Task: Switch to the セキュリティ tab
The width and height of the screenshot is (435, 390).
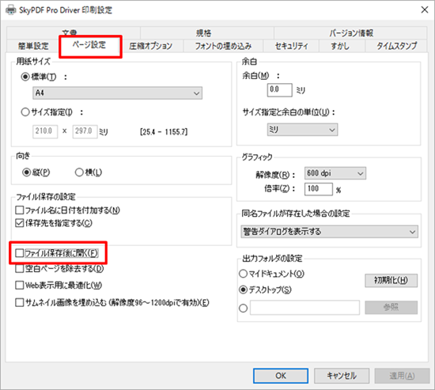Action: coord(291,46)
